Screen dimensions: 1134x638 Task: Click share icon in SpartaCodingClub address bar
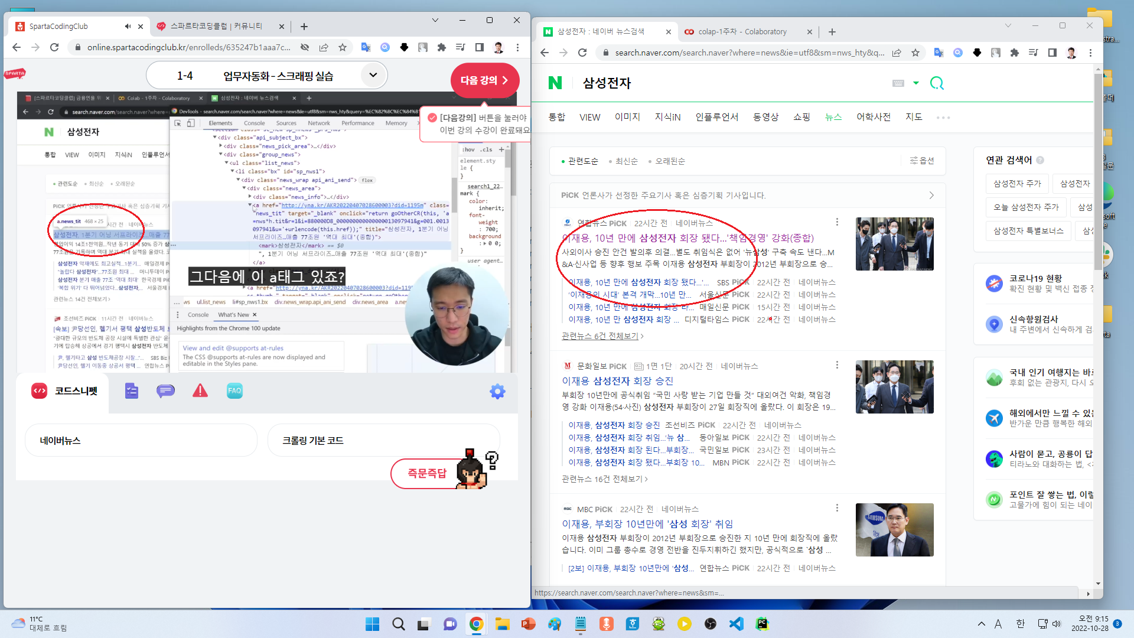324,47
